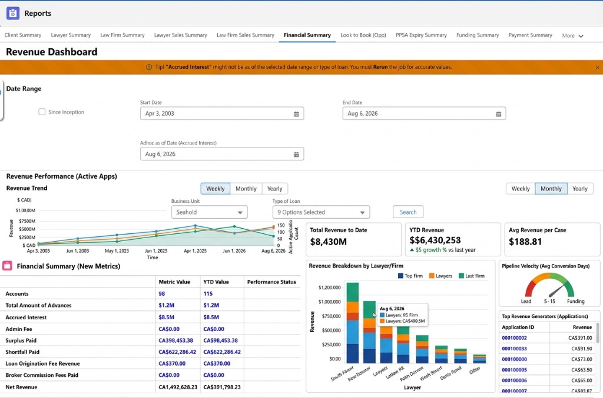Click Surplus Paid YTD value CA$98,453.38

click(x=220, y=340)
